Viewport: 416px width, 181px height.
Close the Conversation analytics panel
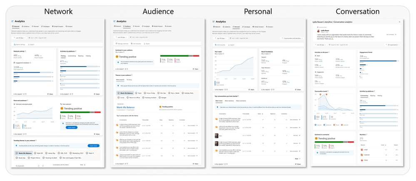point(399,22)
